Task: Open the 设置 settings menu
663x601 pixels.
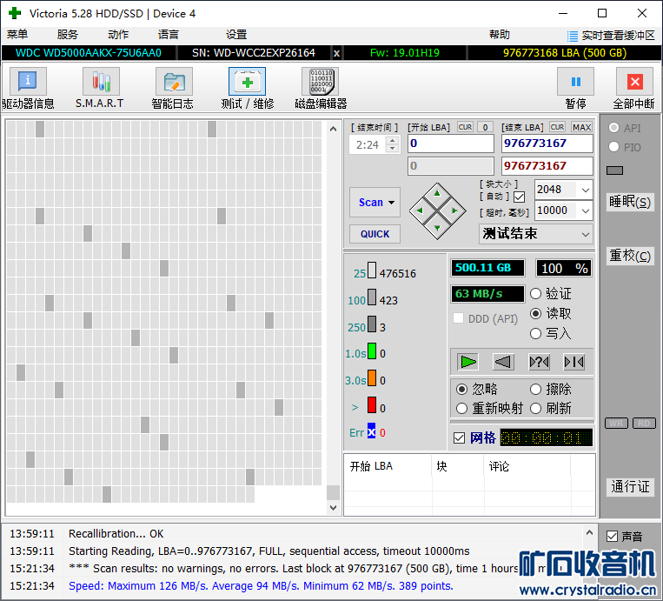Action: click(x=236, y=34)
